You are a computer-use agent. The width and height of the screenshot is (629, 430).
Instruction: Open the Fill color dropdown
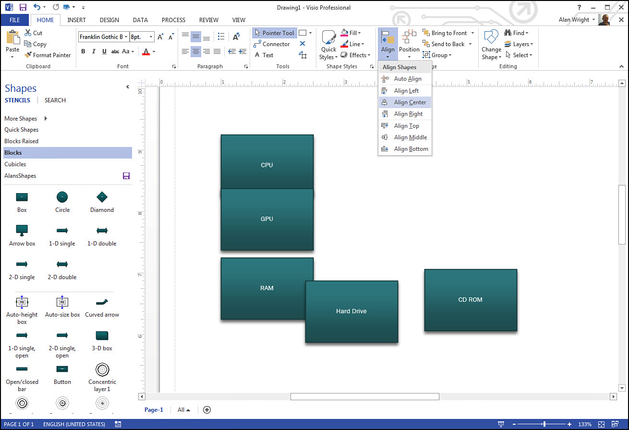359,33
